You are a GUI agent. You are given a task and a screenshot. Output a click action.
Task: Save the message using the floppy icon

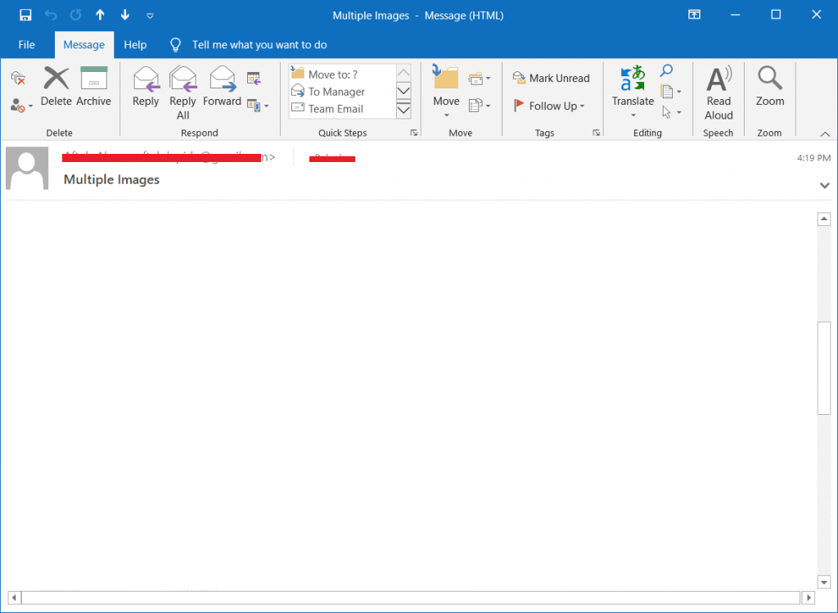pos(25,15)
